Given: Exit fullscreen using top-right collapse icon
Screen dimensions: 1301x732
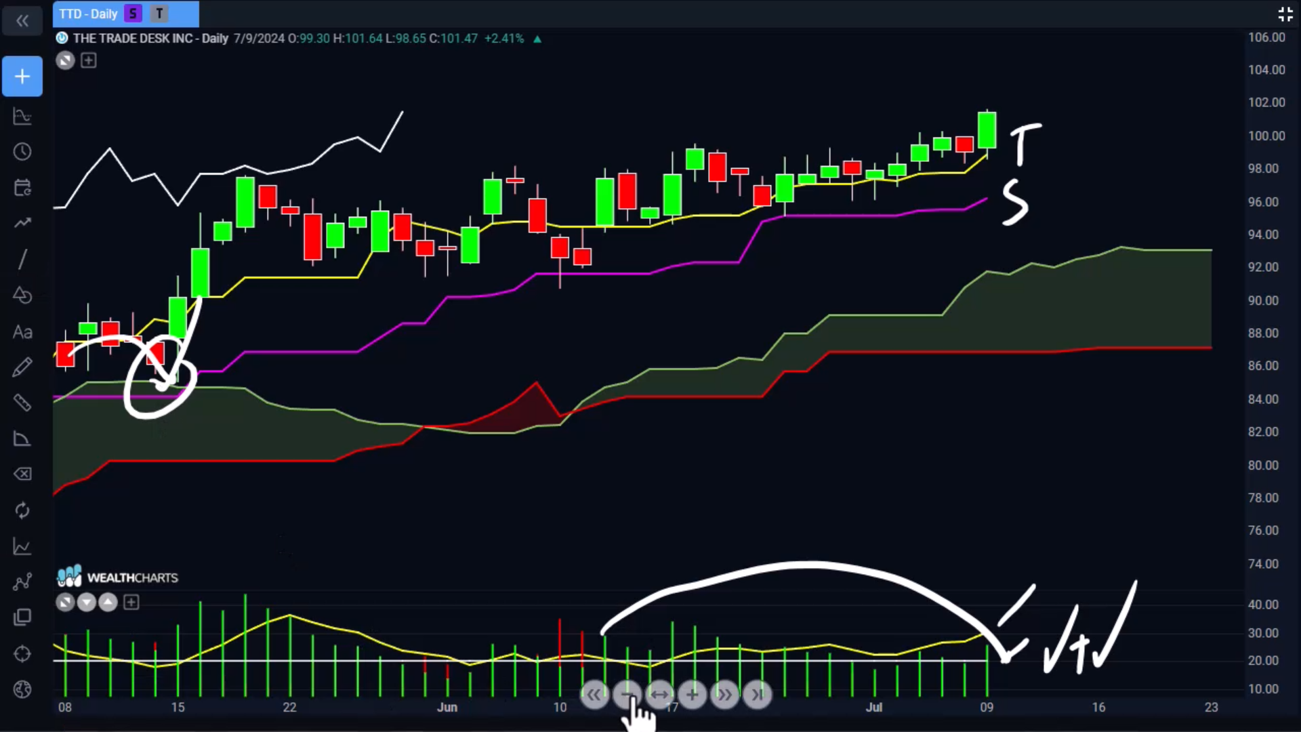Looking at the screenshot, I should tap(1285, 14).
